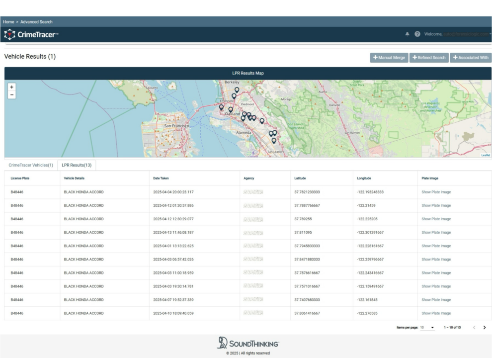Click the Agency column header
The image size is (492, 358).
(249, 179)
